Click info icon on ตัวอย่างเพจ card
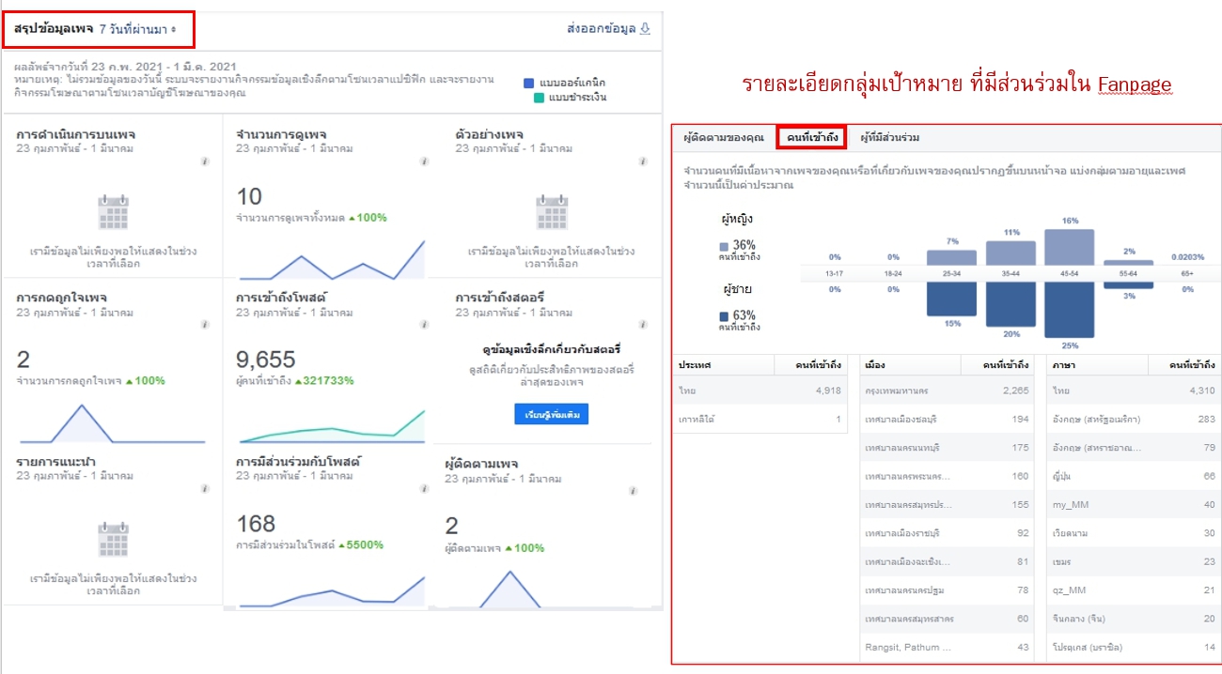The width and height of the screenshot is (1222, 674). 643,161
